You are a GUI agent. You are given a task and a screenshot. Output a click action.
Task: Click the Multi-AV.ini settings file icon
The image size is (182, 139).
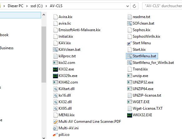click(55, 128)
